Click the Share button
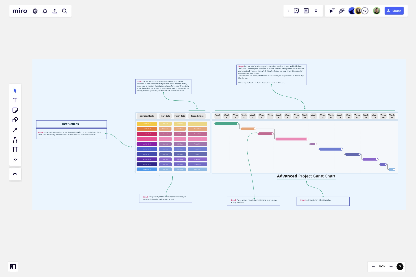This screenshot has width=416, height=277. [x=394, y=11]
